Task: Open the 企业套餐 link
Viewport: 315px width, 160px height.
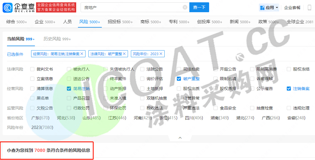Action: [292, 8]
